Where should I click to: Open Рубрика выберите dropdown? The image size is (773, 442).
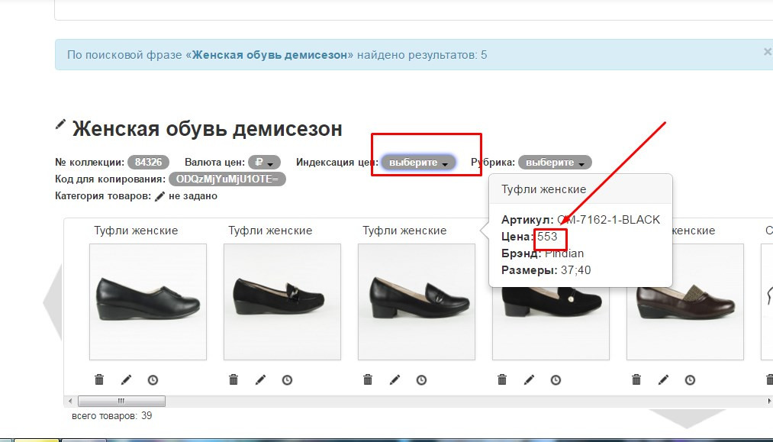click(x=555, y=163)
